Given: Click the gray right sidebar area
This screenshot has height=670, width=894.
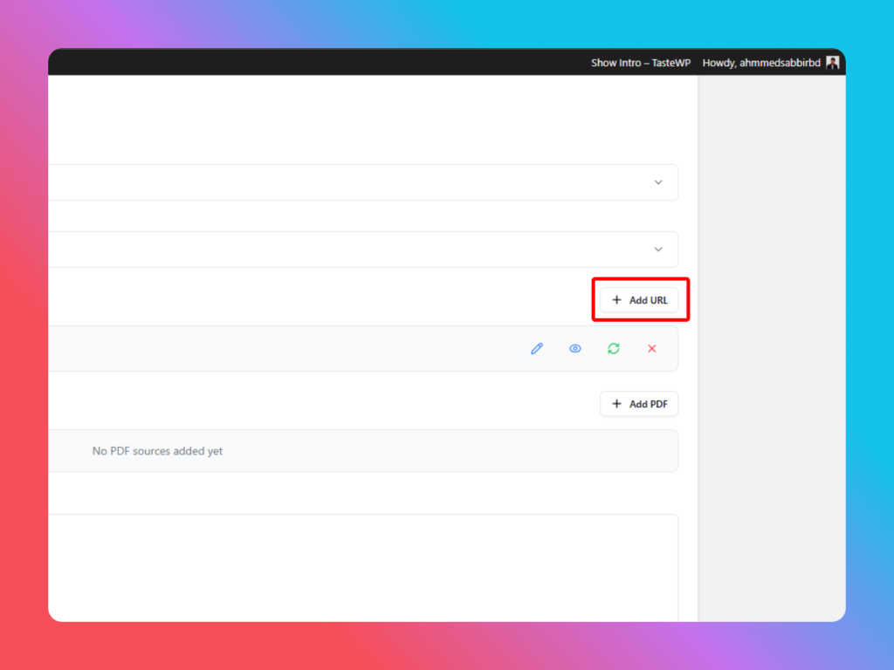Looking at the screenshot, I should (x=771, y=349).
